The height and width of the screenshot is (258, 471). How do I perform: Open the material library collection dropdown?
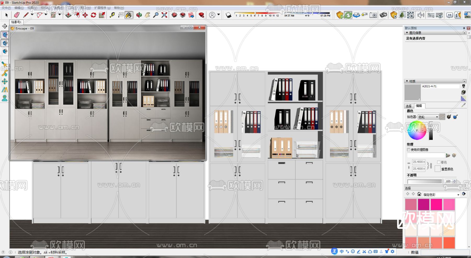(441, 195)
